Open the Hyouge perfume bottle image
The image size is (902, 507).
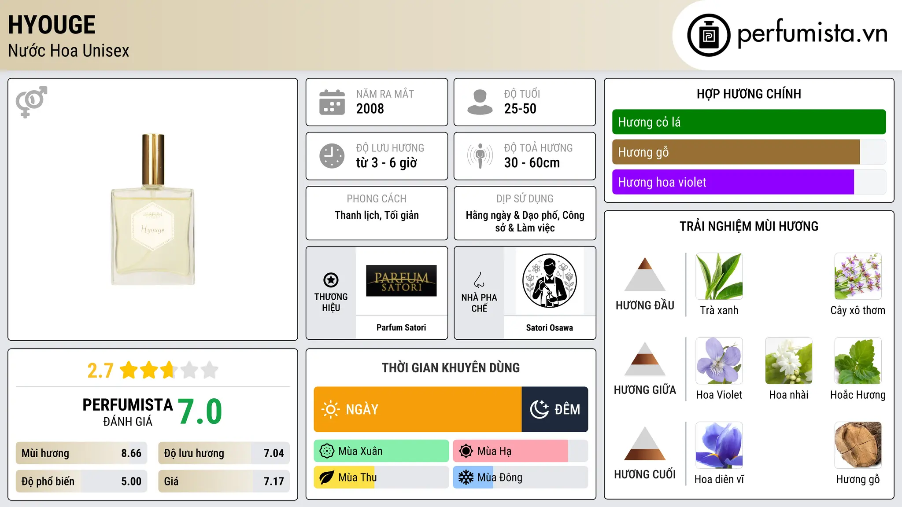click(153, 209)
